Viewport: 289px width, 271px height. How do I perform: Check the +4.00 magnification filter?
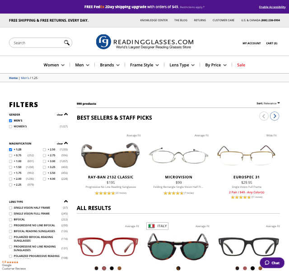click(x=44, y=179)
